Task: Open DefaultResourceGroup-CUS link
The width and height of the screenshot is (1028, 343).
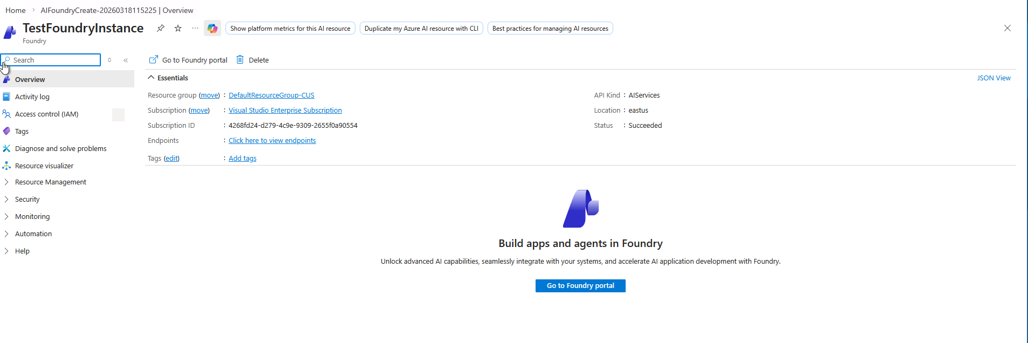Action: [x=271, y=95]
